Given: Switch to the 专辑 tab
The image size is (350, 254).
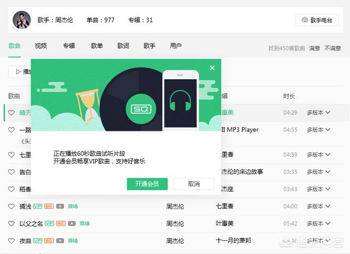Looking at the screenshot, I should (69, 46).
